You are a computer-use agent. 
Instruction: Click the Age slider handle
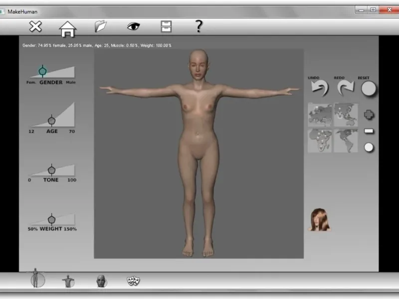(x=52, y=121)
